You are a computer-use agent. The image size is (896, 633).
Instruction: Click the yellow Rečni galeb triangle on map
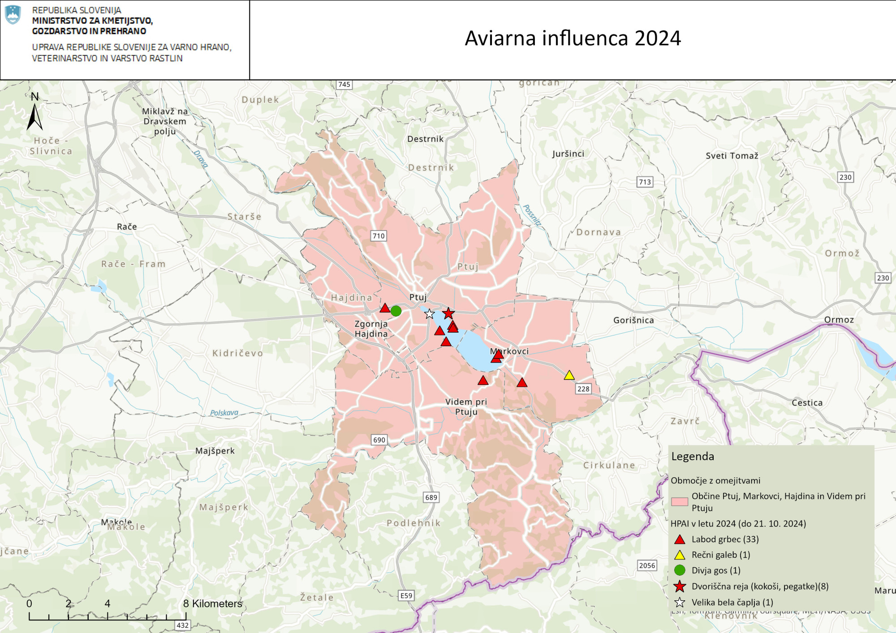pos(569,375)
